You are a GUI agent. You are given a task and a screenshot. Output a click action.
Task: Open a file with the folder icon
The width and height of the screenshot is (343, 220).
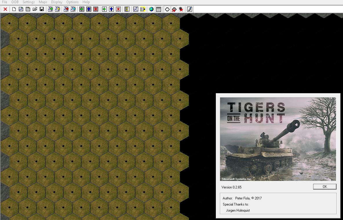click(35, 9)
